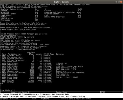Click the MENUBOOT 35 comment
123x100 pixels.
pyautogui.click(x=61, y=63)
